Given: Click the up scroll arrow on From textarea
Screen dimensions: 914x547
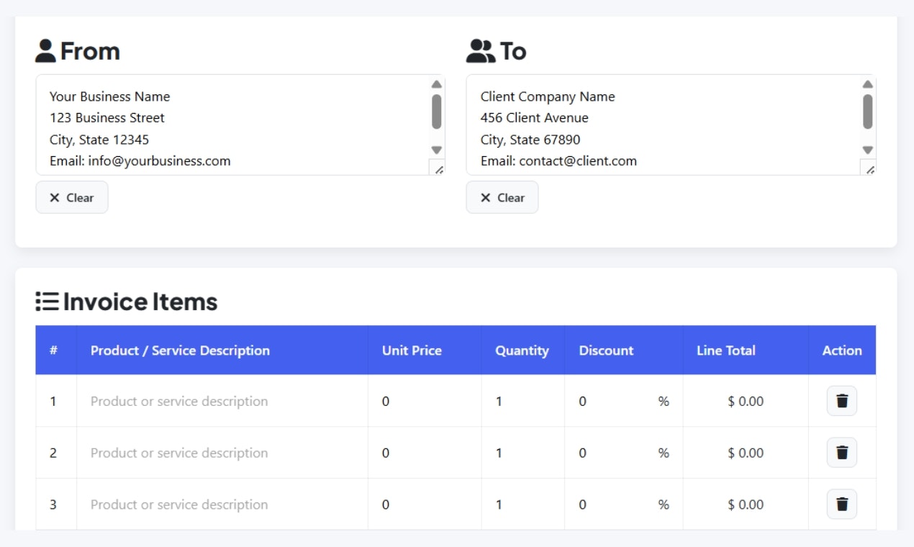Looking at the screenshot, I should click(x=436, y=83).
